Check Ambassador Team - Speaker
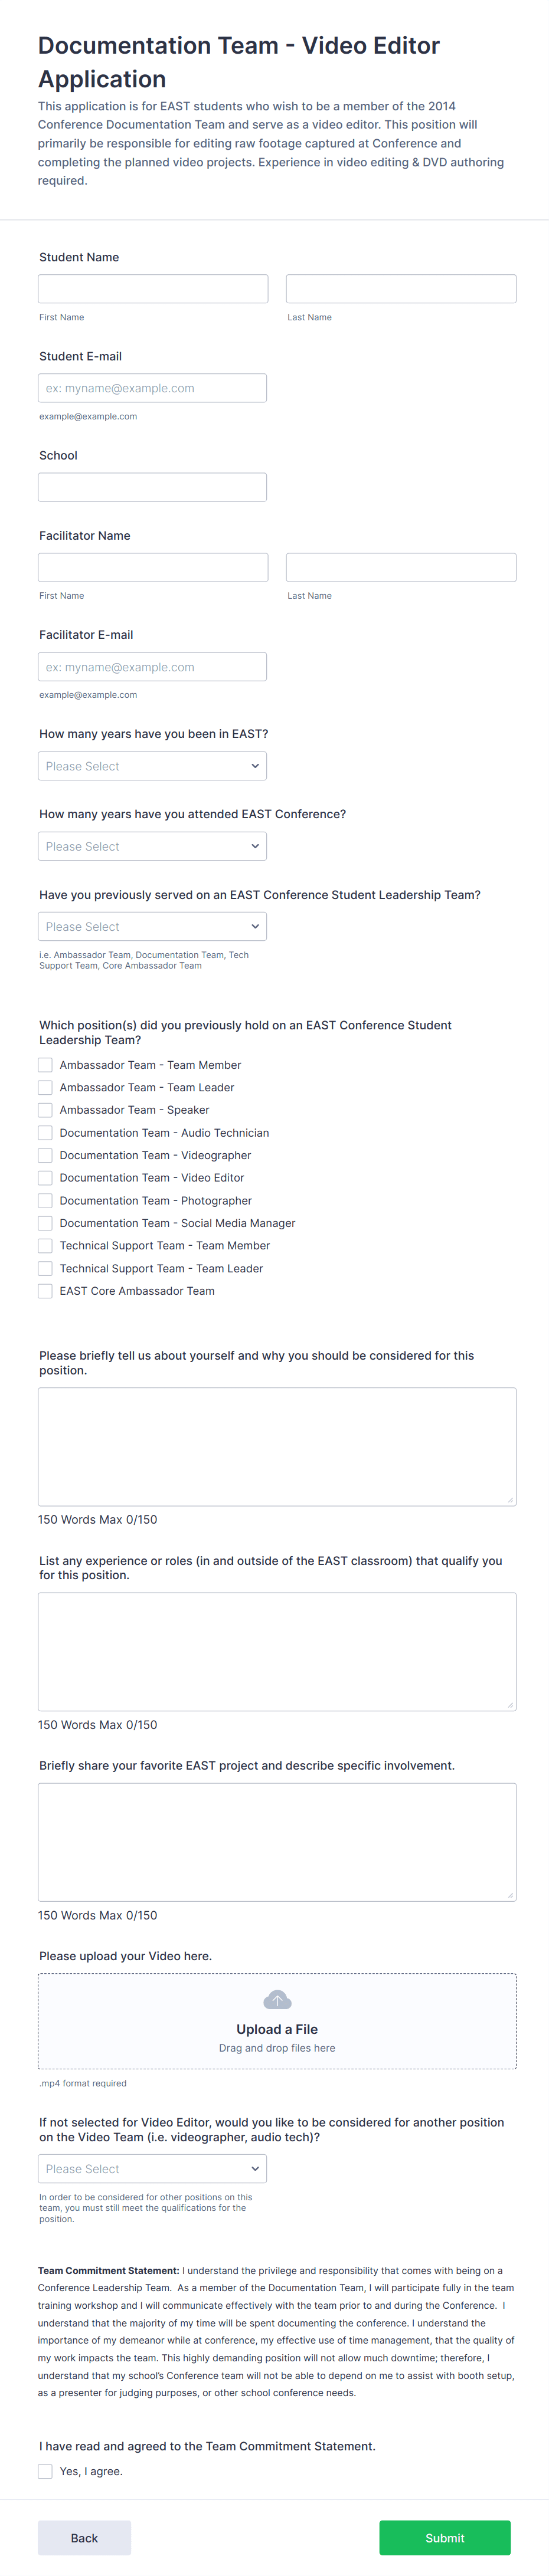 point(45,1109)
